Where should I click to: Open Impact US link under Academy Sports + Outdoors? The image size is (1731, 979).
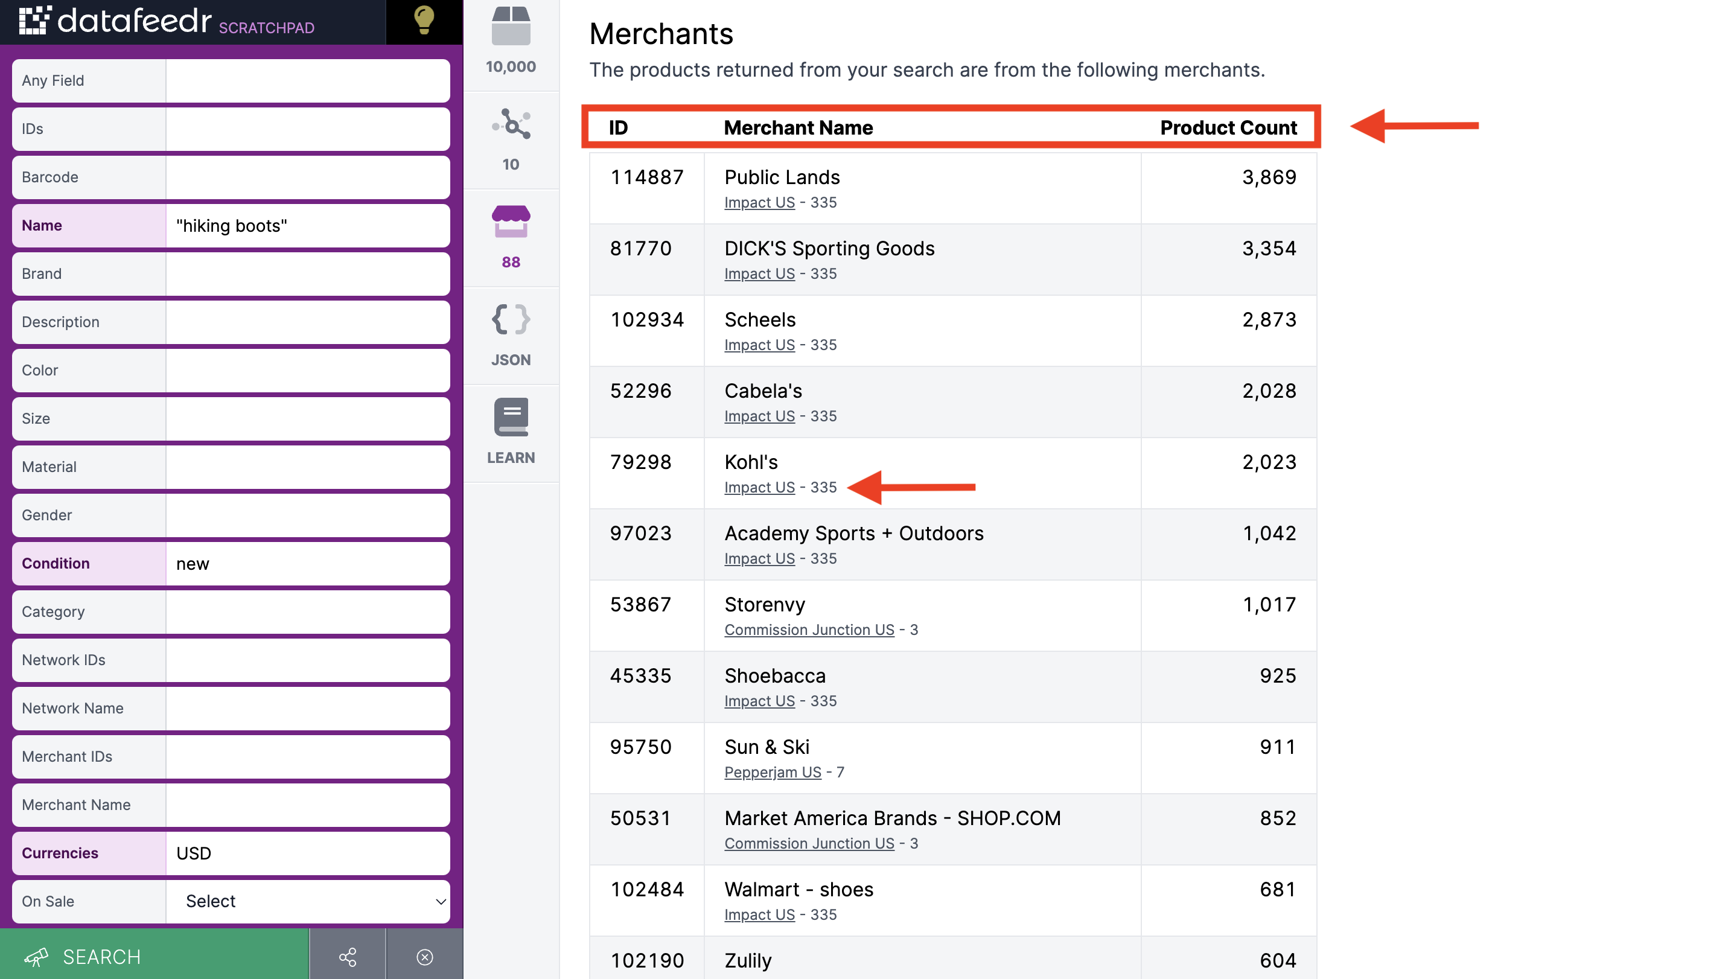point(759,559)
